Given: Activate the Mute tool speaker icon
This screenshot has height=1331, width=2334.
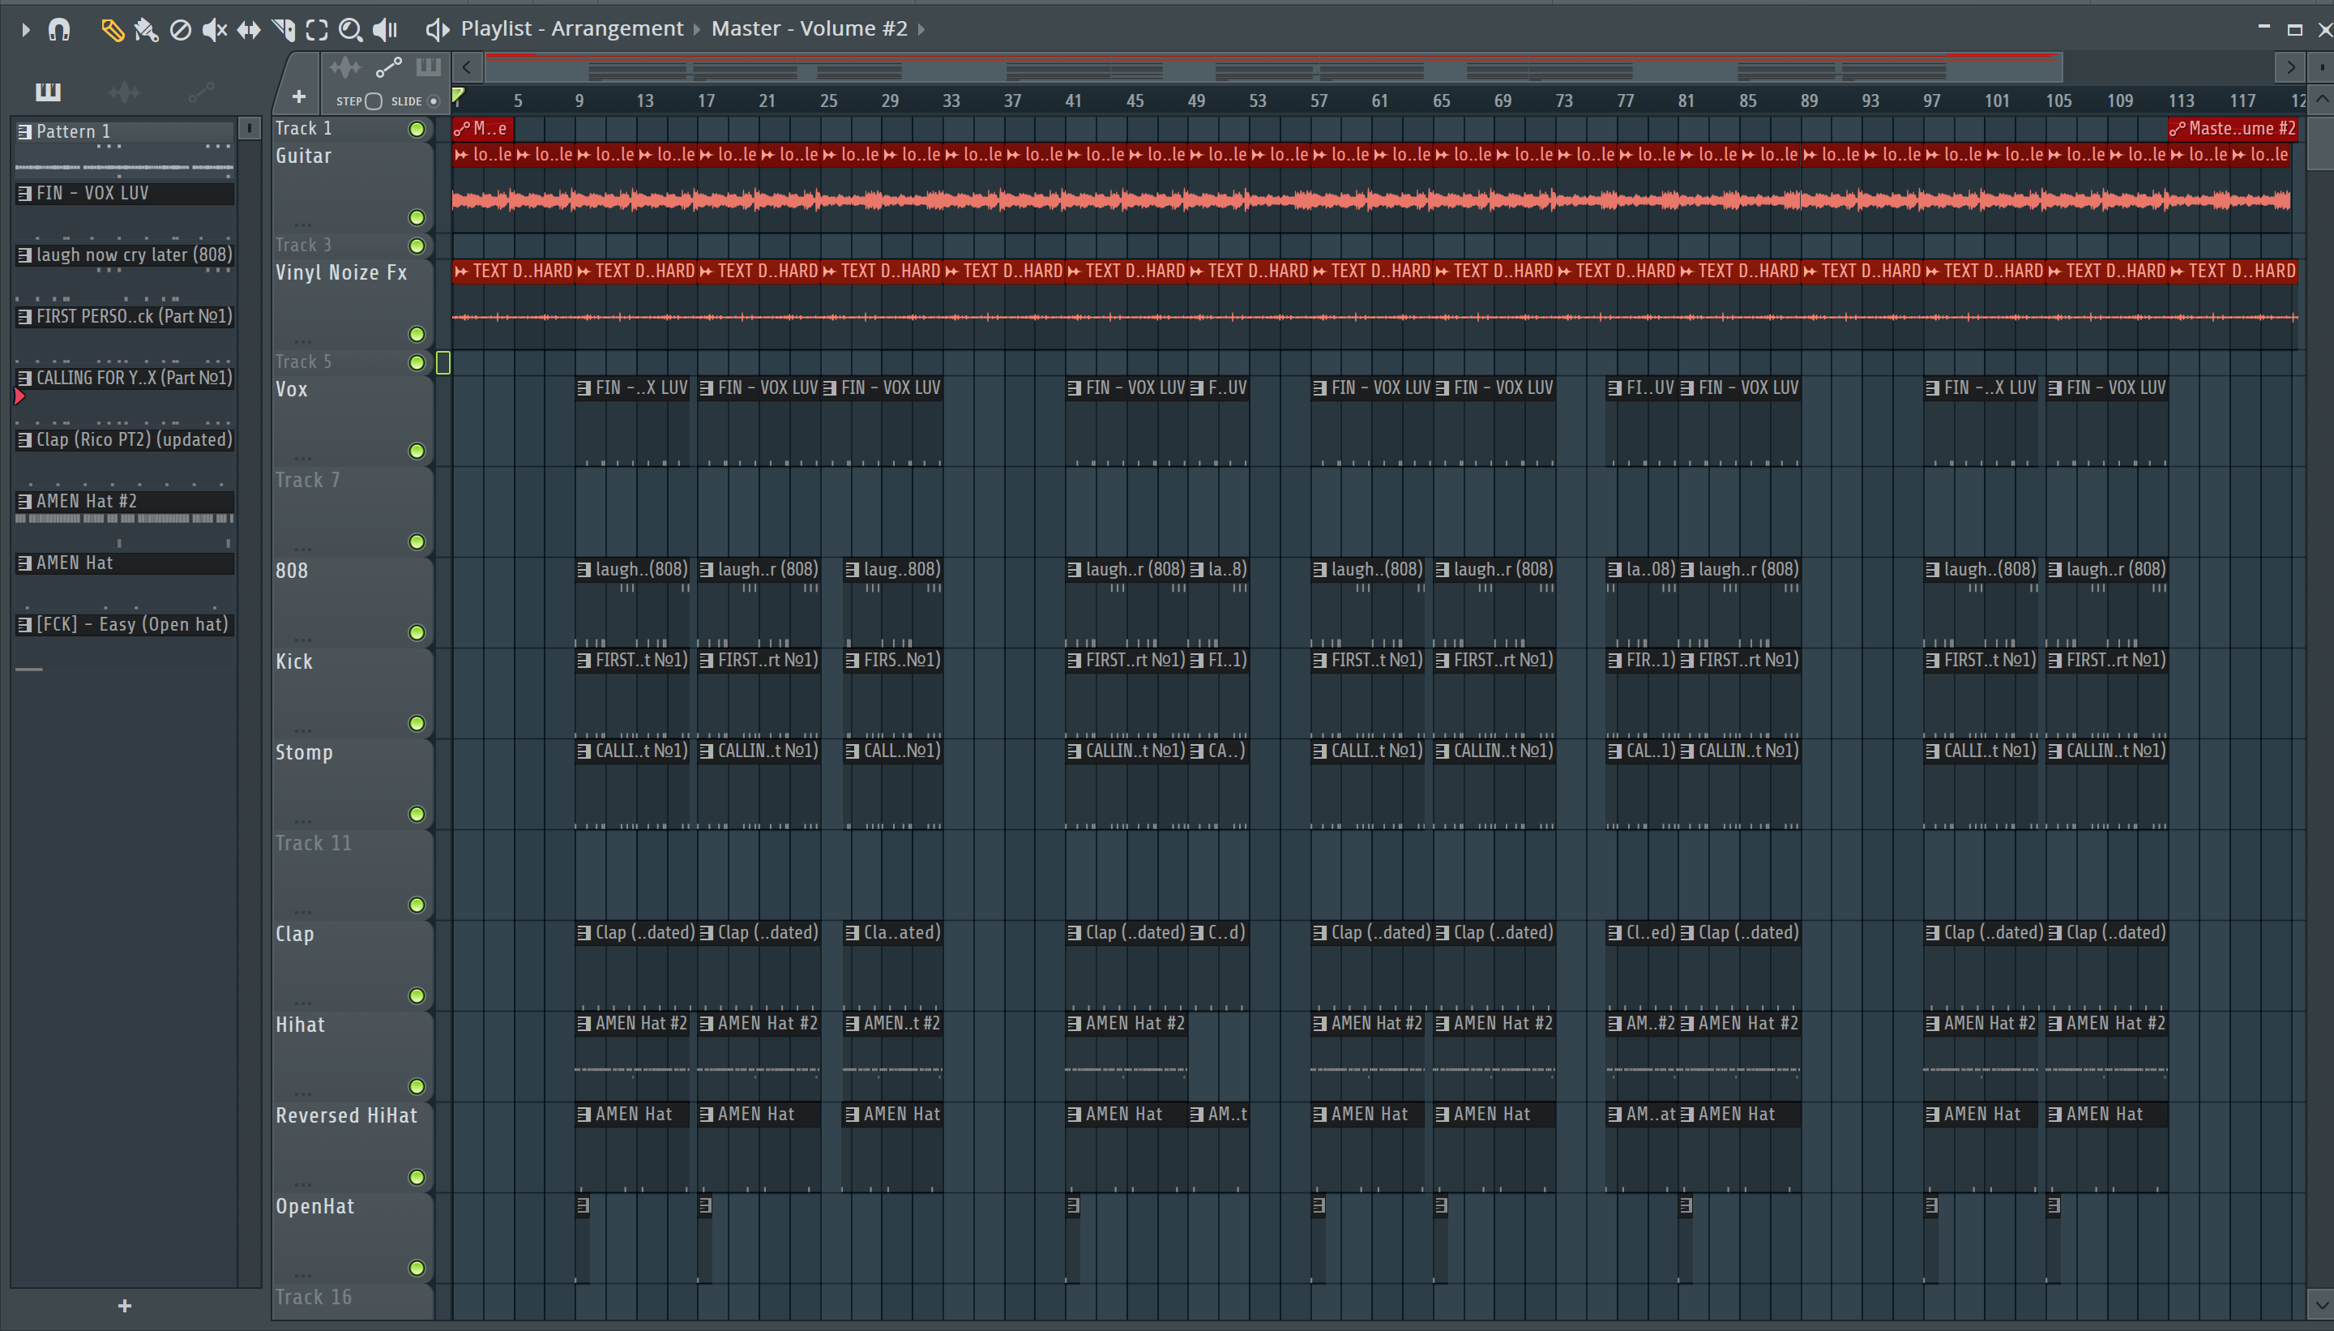Looking at the screenshot, I should coord(214,30).
